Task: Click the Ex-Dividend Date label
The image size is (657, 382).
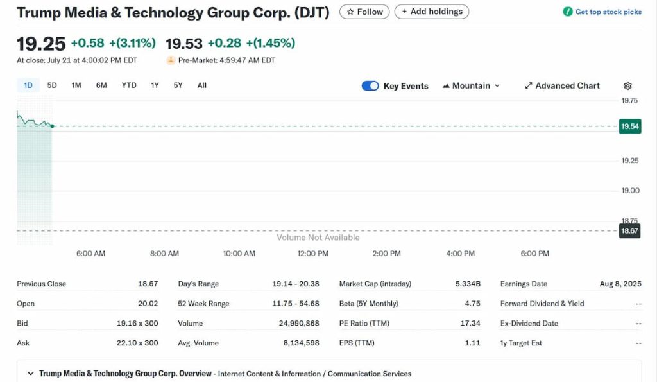Action: pos(529,324)
